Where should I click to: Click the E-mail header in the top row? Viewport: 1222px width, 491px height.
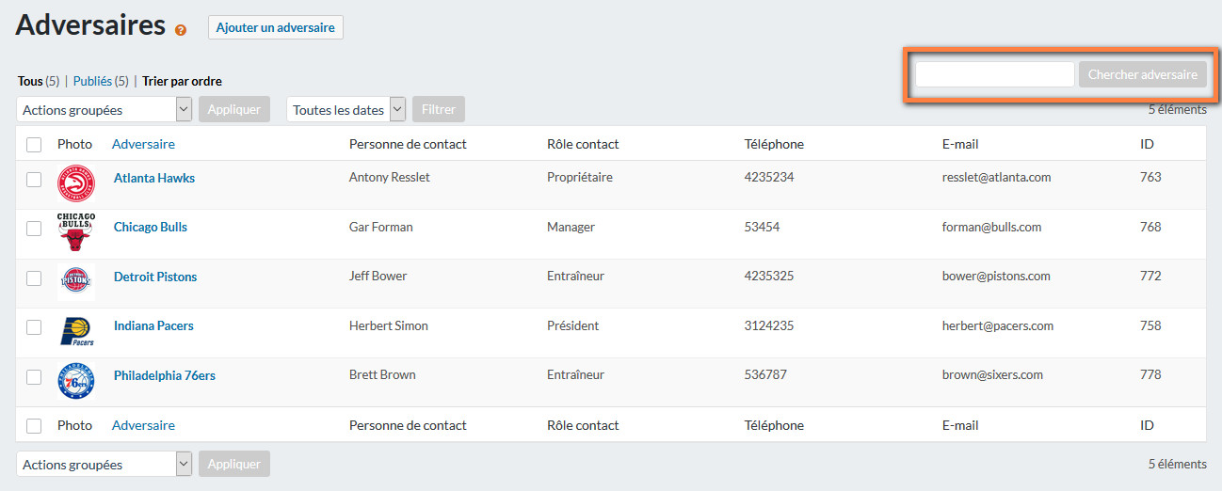[960, 144]
